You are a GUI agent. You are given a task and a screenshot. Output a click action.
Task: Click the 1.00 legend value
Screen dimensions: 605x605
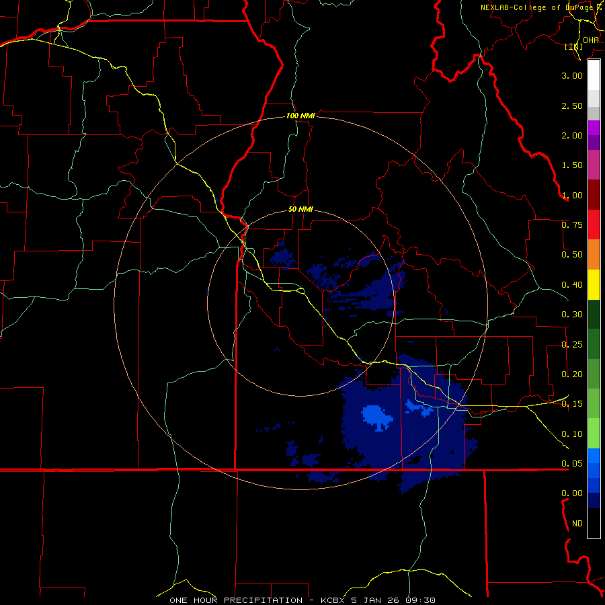(572, 195)
